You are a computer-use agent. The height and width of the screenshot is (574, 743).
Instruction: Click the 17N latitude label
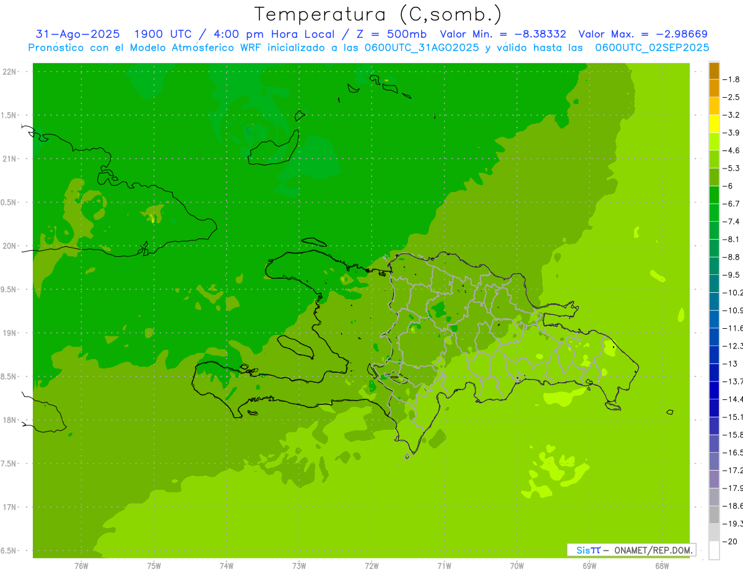[9, 507]
